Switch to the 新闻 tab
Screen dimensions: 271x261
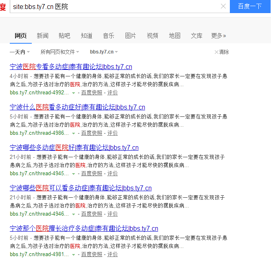tap(42, 36)
